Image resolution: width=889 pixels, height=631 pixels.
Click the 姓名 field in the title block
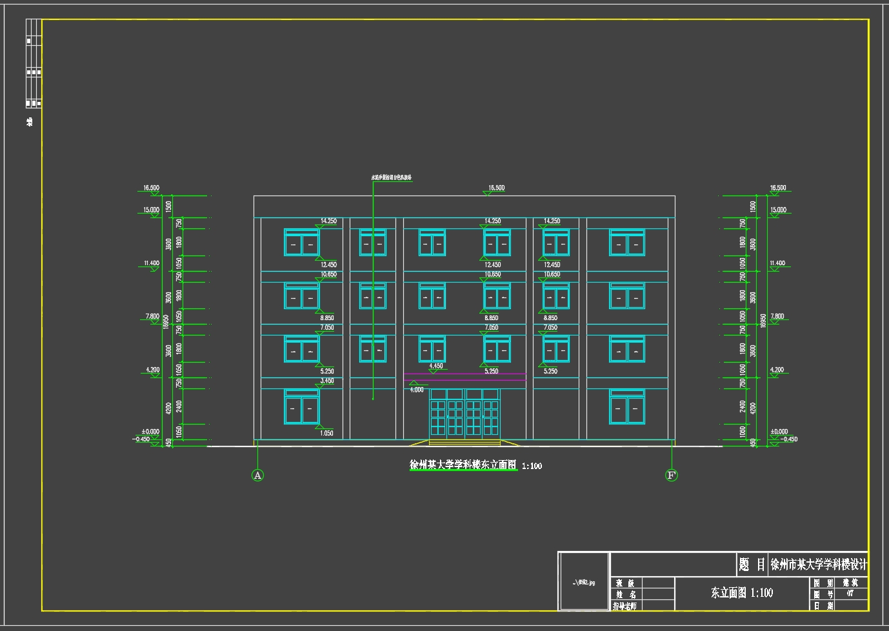tap(626, 594)
